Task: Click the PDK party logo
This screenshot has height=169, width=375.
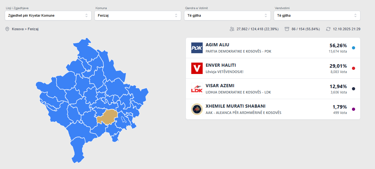Action: coord(197,48)
